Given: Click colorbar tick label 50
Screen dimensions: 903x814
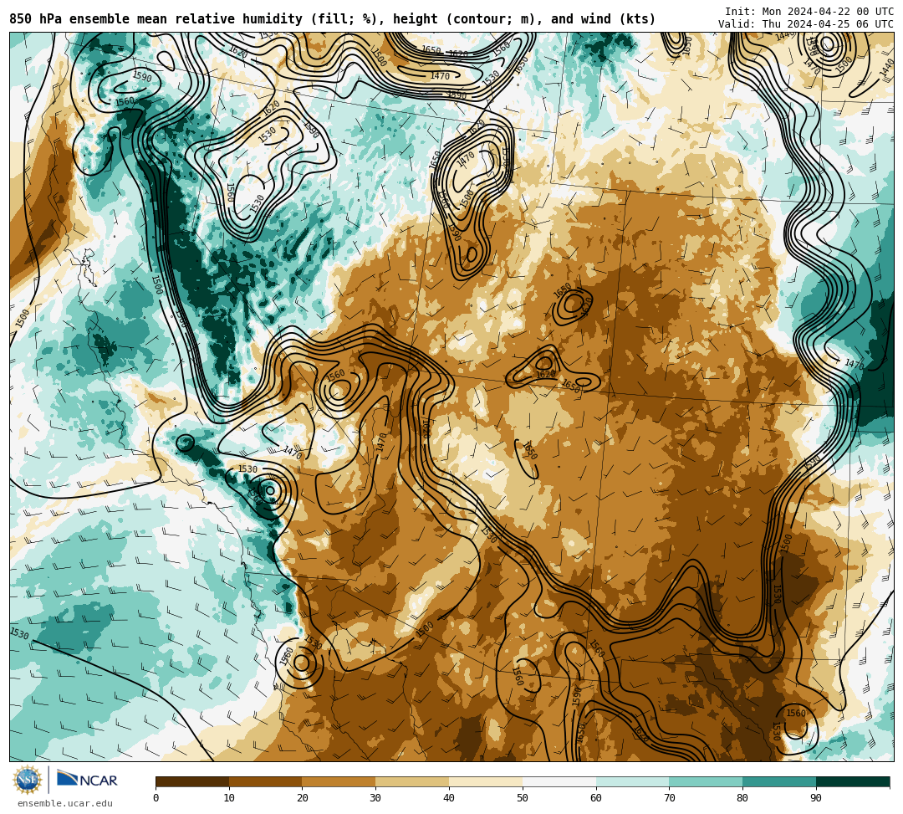Looking at the screenshot, I should tap(523, 798).
